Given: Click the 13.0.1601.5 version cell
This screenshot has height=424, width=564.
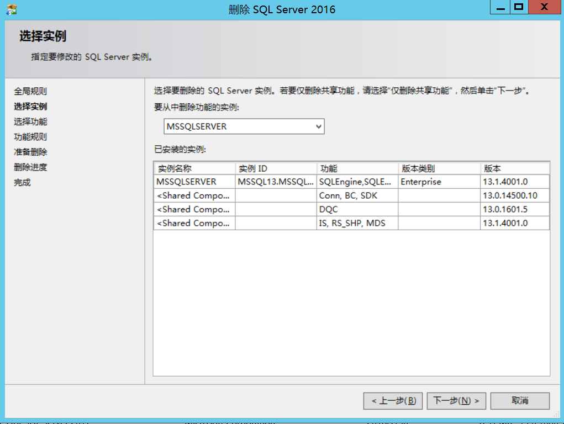Looking at the screenshot, I should coord(515,209).
